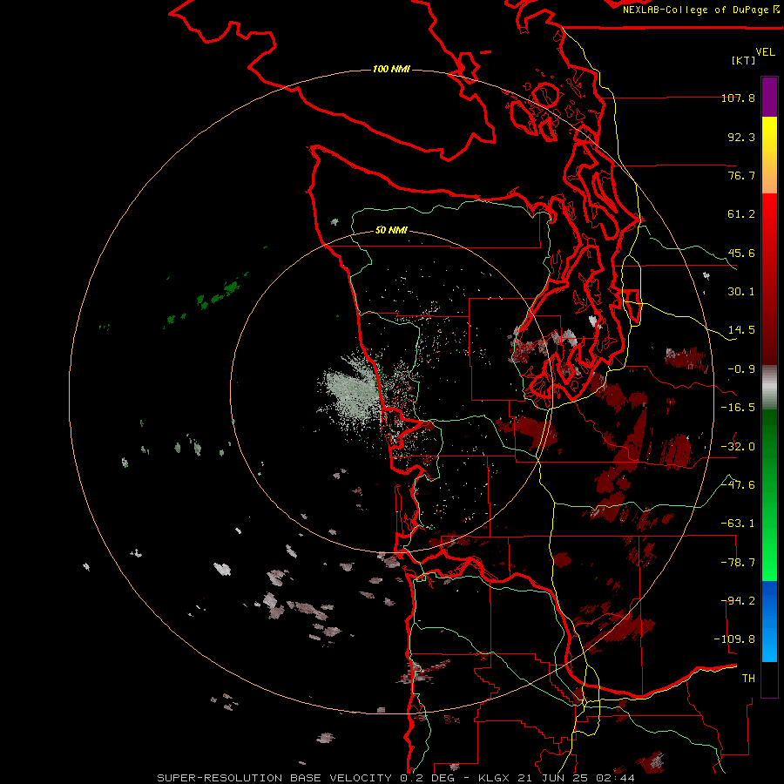
Task: Click the -32.0 legend value
Action: click(x=738, y=447)
